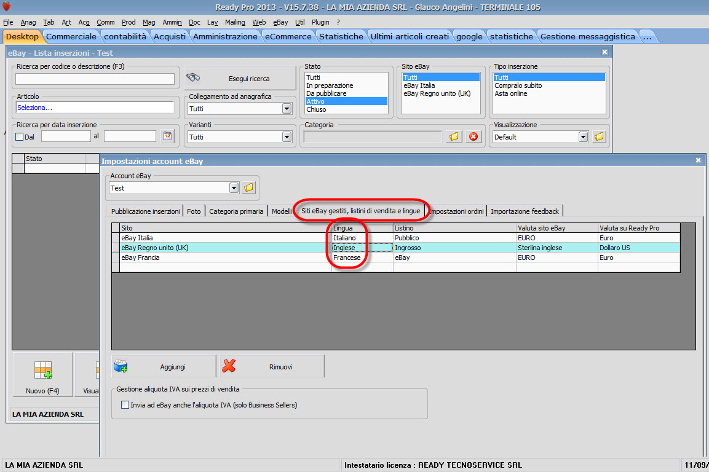Open Importazione feedback tab
The width and height of the screenshot is (709, 472).
tap(525, 211)
